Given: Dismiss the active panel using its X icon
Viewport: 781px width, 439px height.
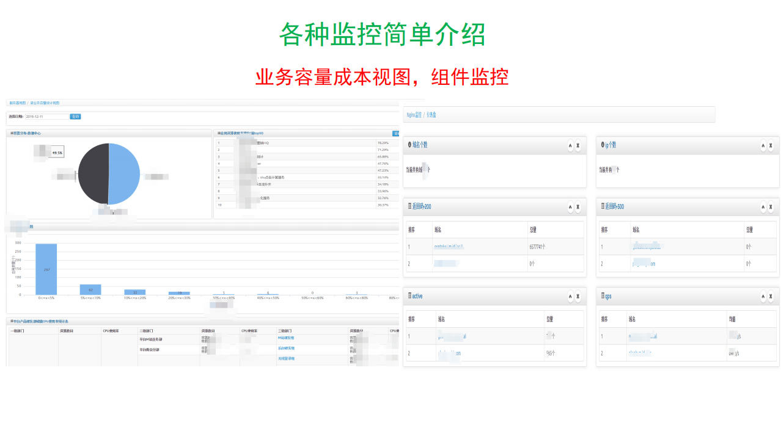Looking at the screenshot, I should coord(577,296).
